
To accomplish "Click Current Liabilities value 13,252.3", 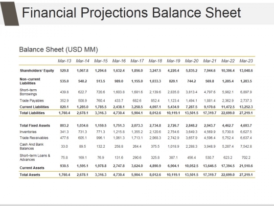I will (x=246, y=107).
